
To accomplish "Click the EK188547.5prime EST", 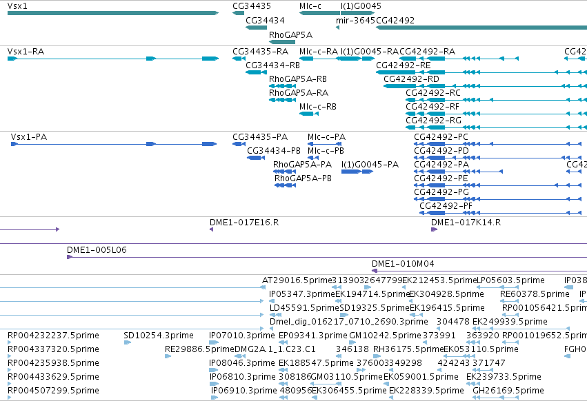I will (283, 370).
